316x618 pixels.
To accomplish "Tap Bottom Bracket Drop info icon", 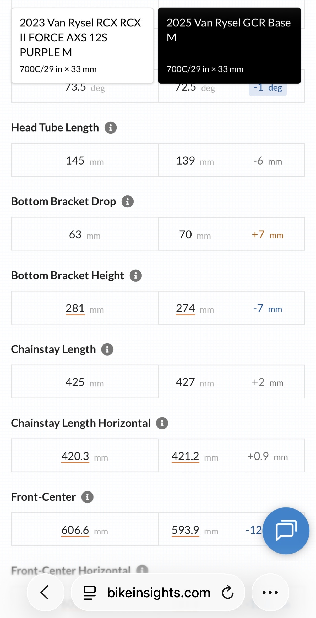I will click(x=128, y=202).
